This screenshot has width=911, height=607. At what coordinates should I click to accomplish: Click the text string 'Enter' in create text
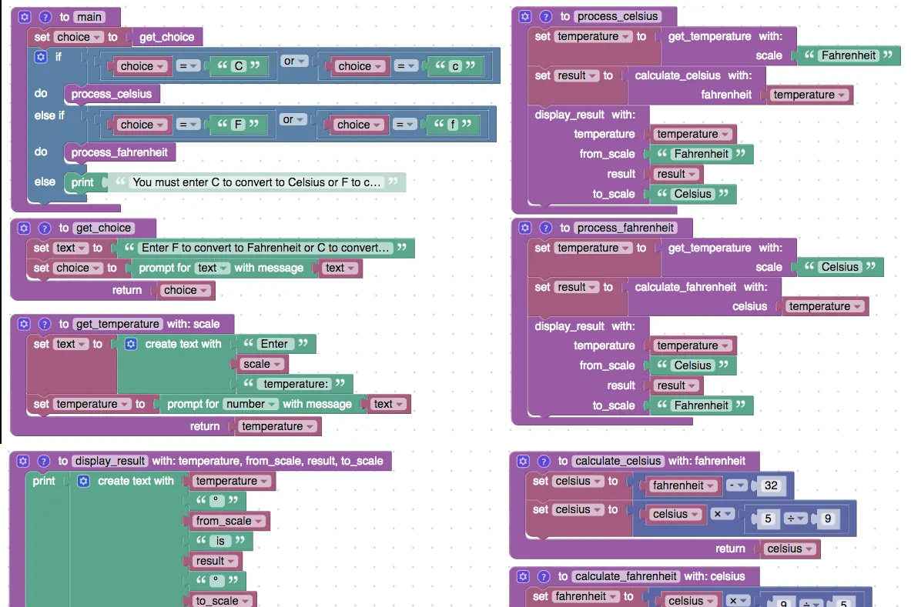coord(274,344)
